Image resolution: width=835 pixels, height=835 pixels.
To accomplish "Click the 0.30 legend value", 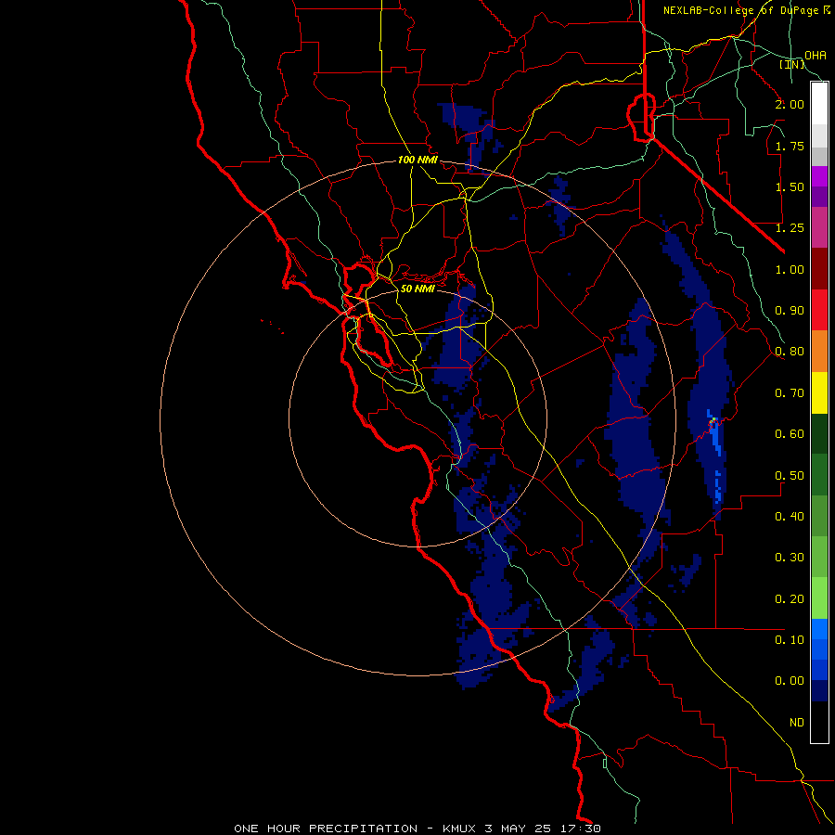I will click(x=790, y=558).
